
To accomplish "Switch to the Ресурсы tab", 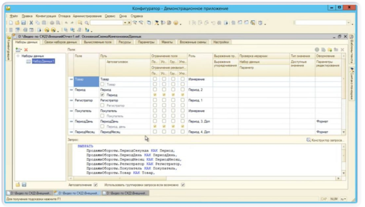I will [x=125, y=42].
